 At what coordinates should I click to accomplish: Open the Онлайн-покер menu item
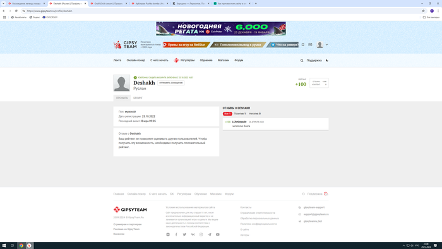(136, 60)
